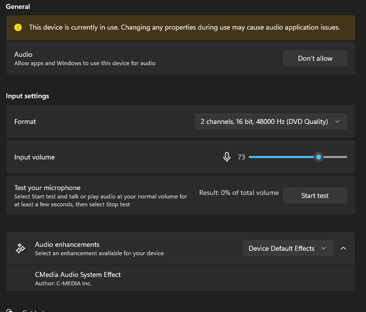
Task: Click the input volume value 73
Action: pos(241,157)
